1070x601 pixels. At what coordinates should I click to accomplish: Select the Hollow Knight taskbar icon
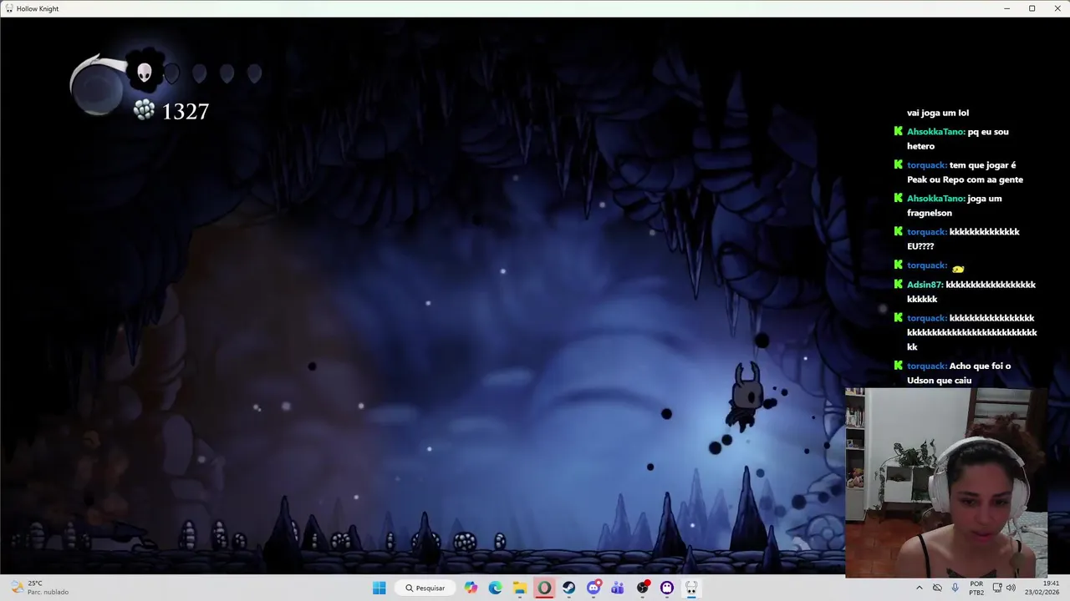point(691,588)
